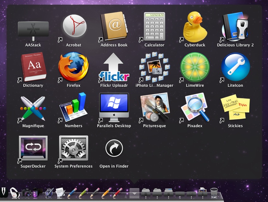Open the paper document Dock icon

(60, 193)
